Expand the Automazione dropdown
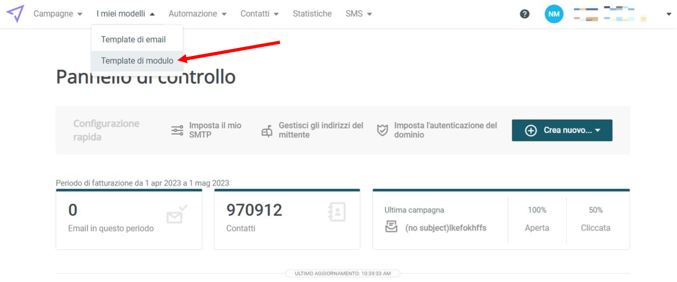This screenshot has width=677, height=282. (198, 14)
